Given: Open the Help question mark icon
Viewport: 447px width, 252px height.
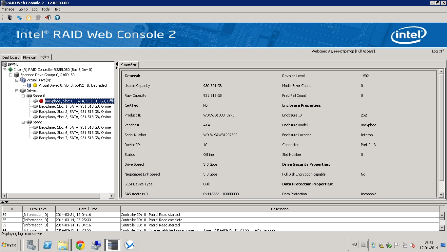Looking at the screenshot, I should click(57, 18).
